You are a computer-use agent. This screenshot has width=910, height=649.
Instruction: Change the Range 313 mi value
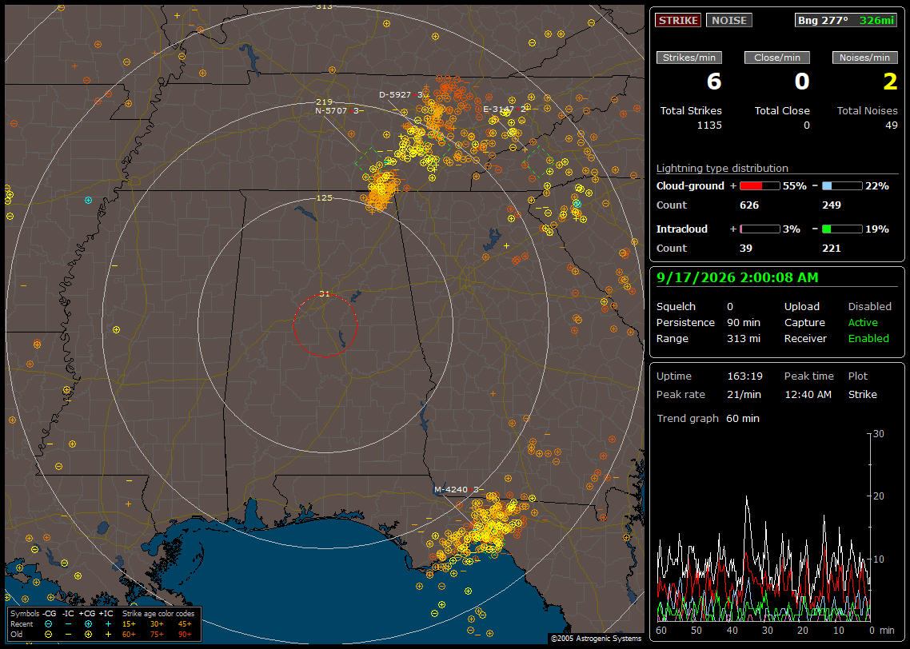coord(744,338)
